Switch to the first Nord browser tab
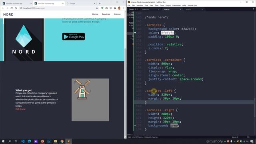 click(17, 4)
